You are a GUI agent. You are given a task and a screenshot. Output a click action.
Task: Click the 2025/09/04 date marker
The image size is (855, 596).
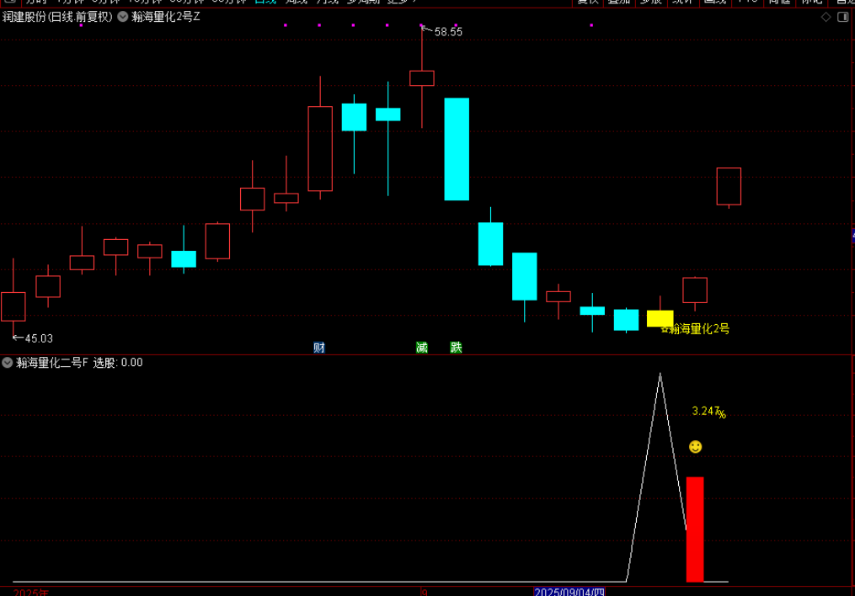point(569,592)
